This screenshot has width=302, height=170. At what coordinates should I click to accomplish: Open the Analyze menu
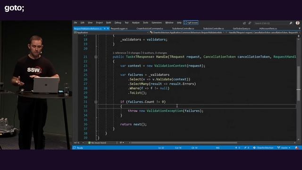click(x=136, y=23)
